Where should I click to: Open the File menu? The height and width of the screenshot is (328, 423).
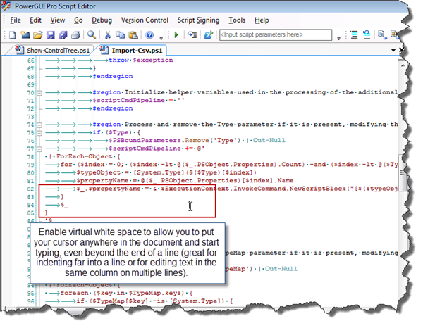pyautogui.click(x=16, y=20)
